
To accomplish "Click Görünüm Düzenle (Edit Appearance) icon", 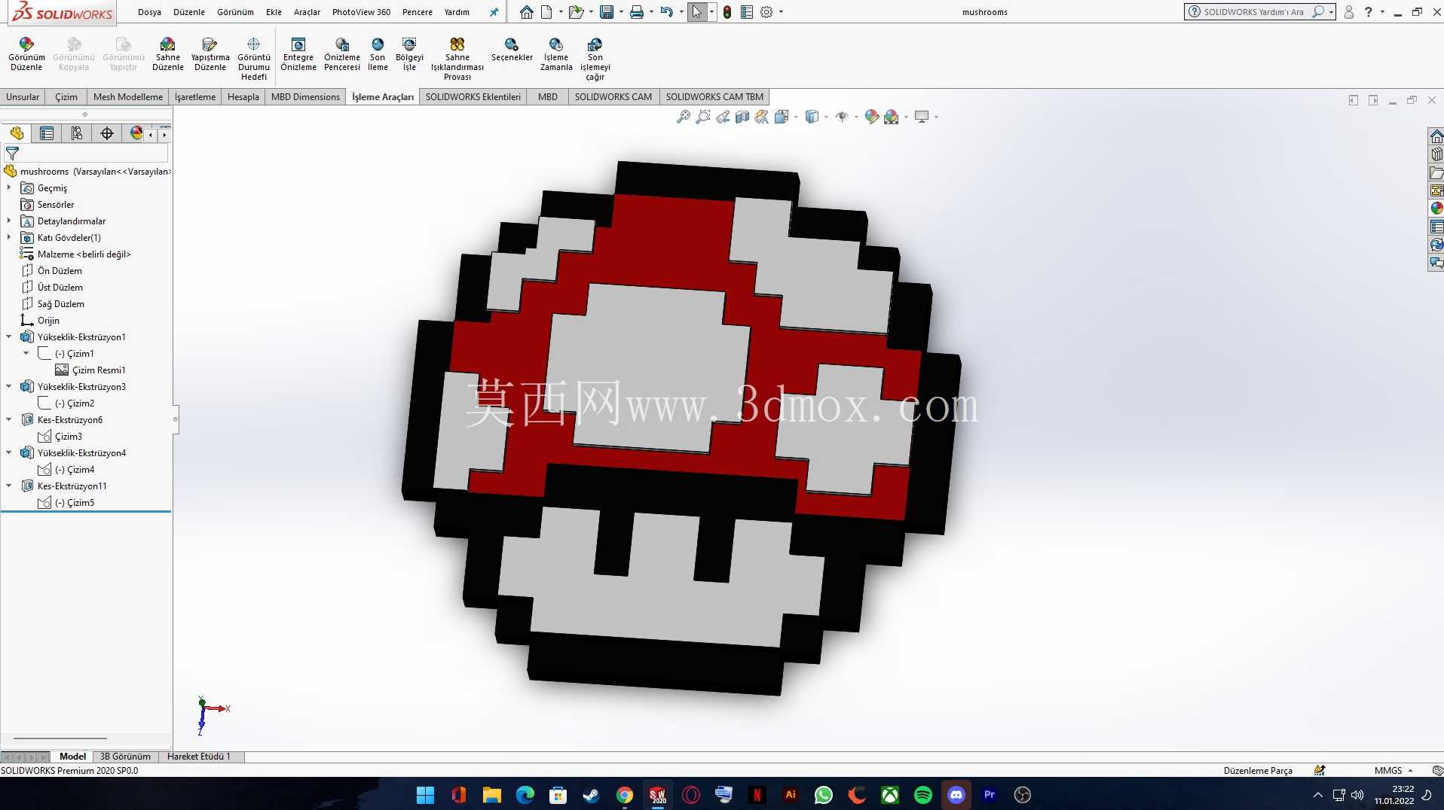I will point(26,54).
